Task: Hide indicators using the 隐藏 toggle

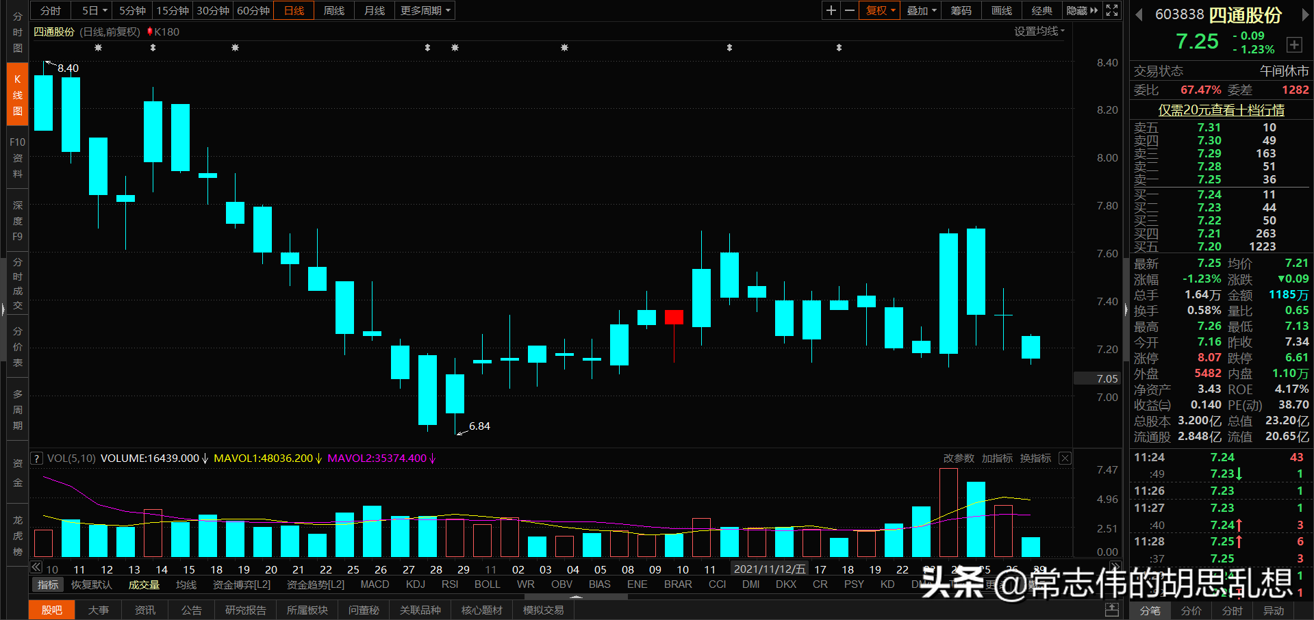Action: (x=1076, y=10)
